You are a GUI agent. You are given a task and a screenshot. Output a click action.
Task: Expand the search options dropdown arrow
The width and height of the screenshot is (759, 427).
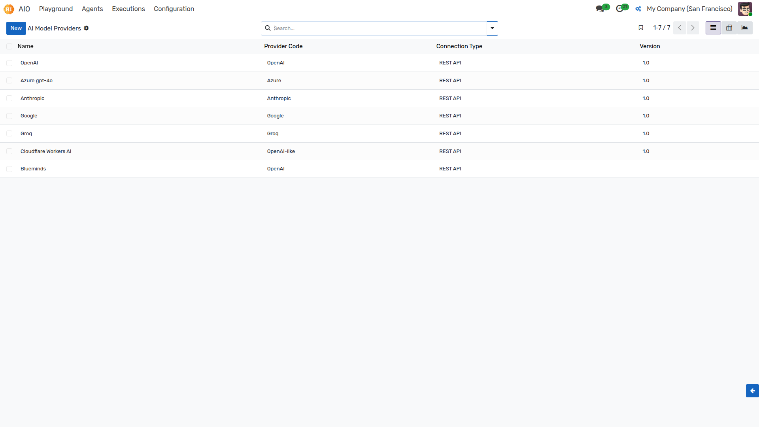(492, 28)
